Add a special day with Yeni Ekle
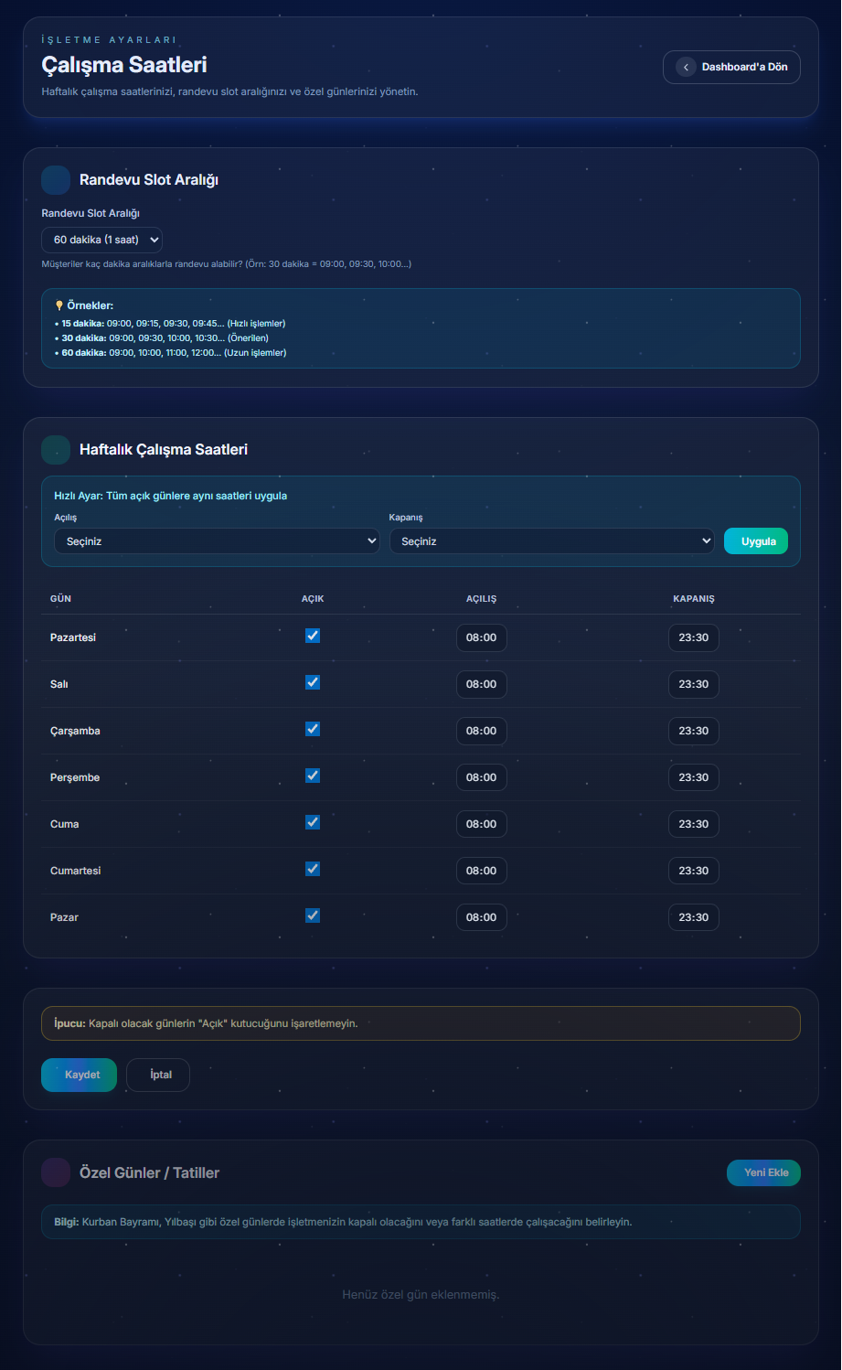Viewport: 842px width, 1370px height. pyautogui.click(x=763, y=1172)
